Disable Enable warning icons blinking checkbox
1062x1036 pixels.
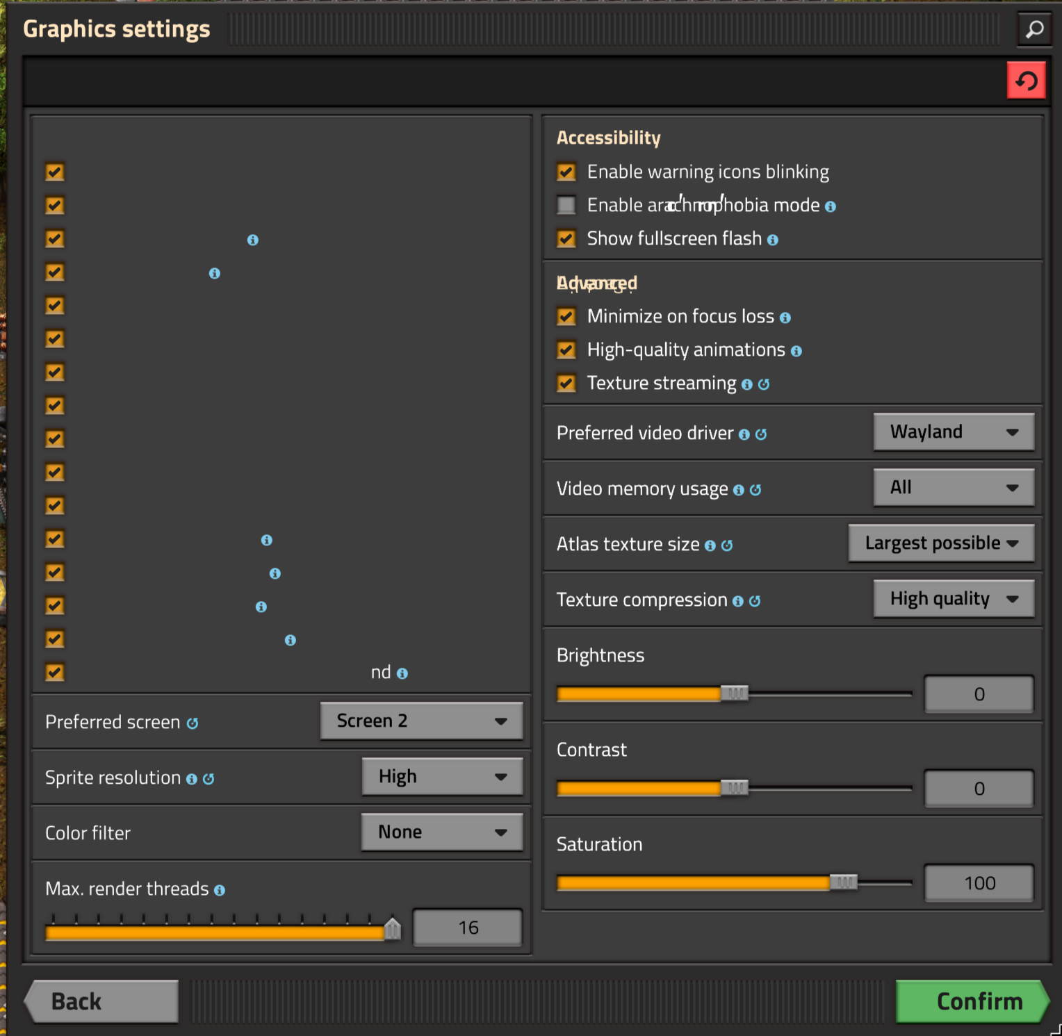point(566,172)
